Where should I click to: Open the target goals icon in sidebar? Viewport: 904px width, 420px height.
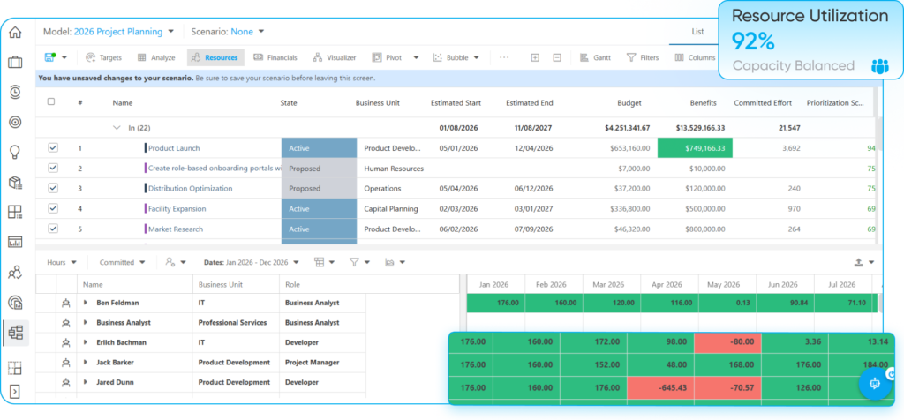[15, 122]
